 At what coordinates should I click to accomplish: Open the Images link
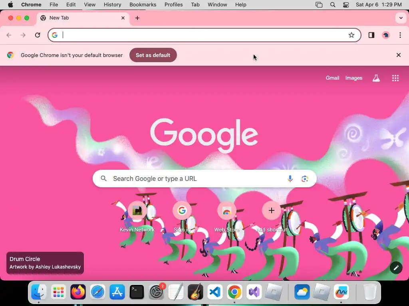354,78
